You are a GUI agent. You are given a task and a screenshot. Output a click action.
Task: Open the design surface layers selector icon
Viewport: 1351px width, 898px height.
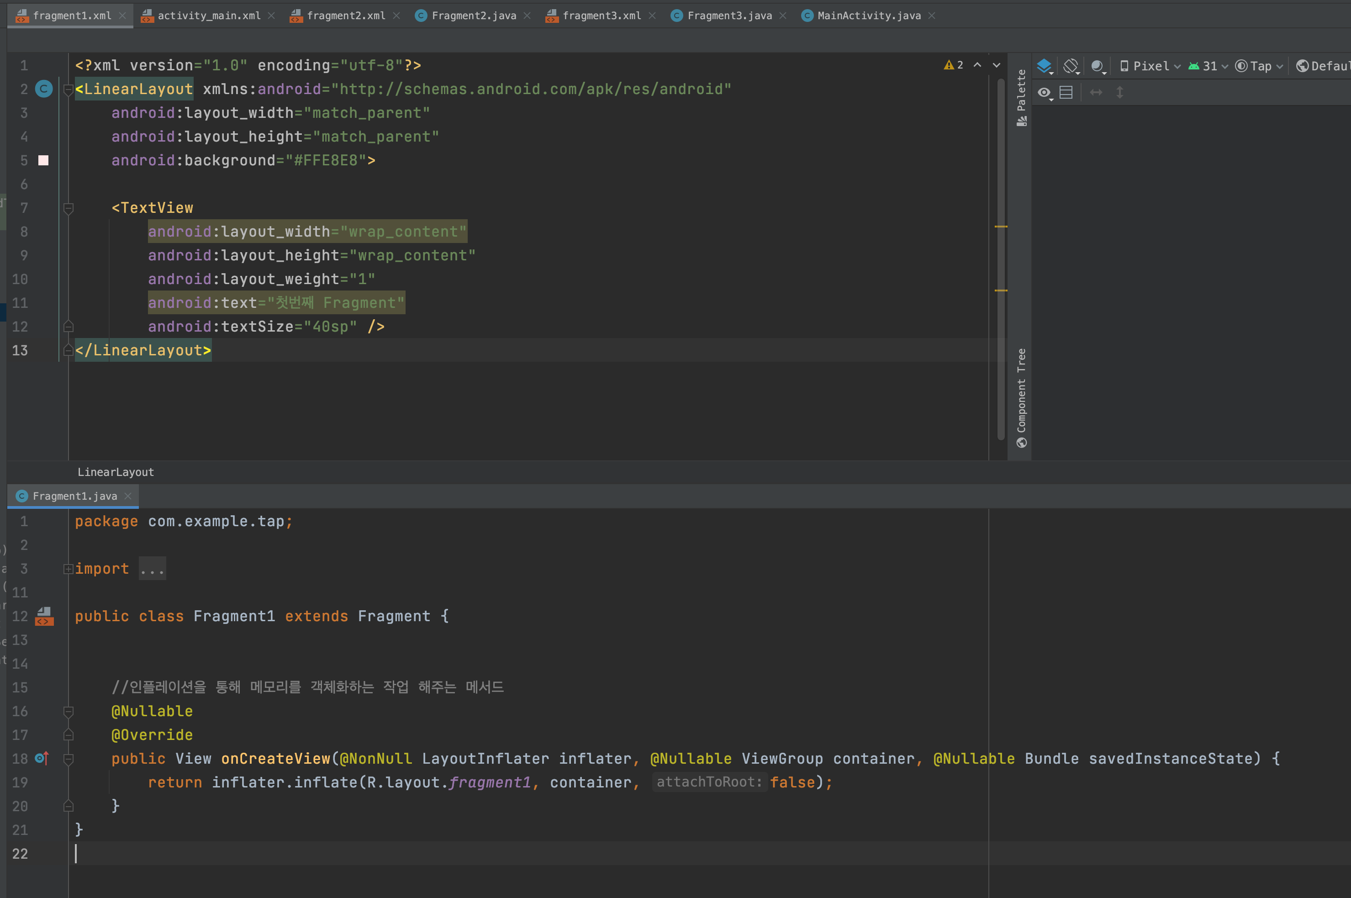coord(1045,66)
